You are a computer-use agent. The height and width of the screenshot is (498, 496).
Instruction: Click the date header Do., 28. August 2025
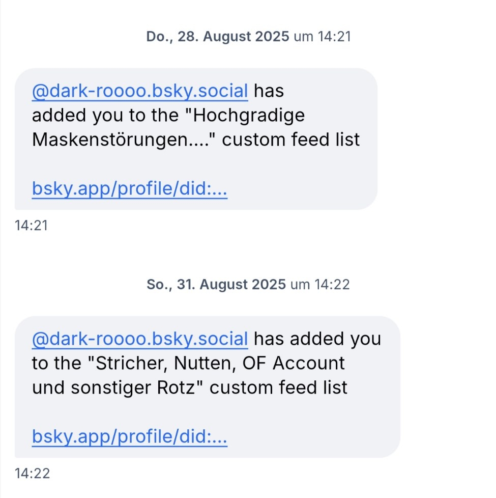(218, 37)
